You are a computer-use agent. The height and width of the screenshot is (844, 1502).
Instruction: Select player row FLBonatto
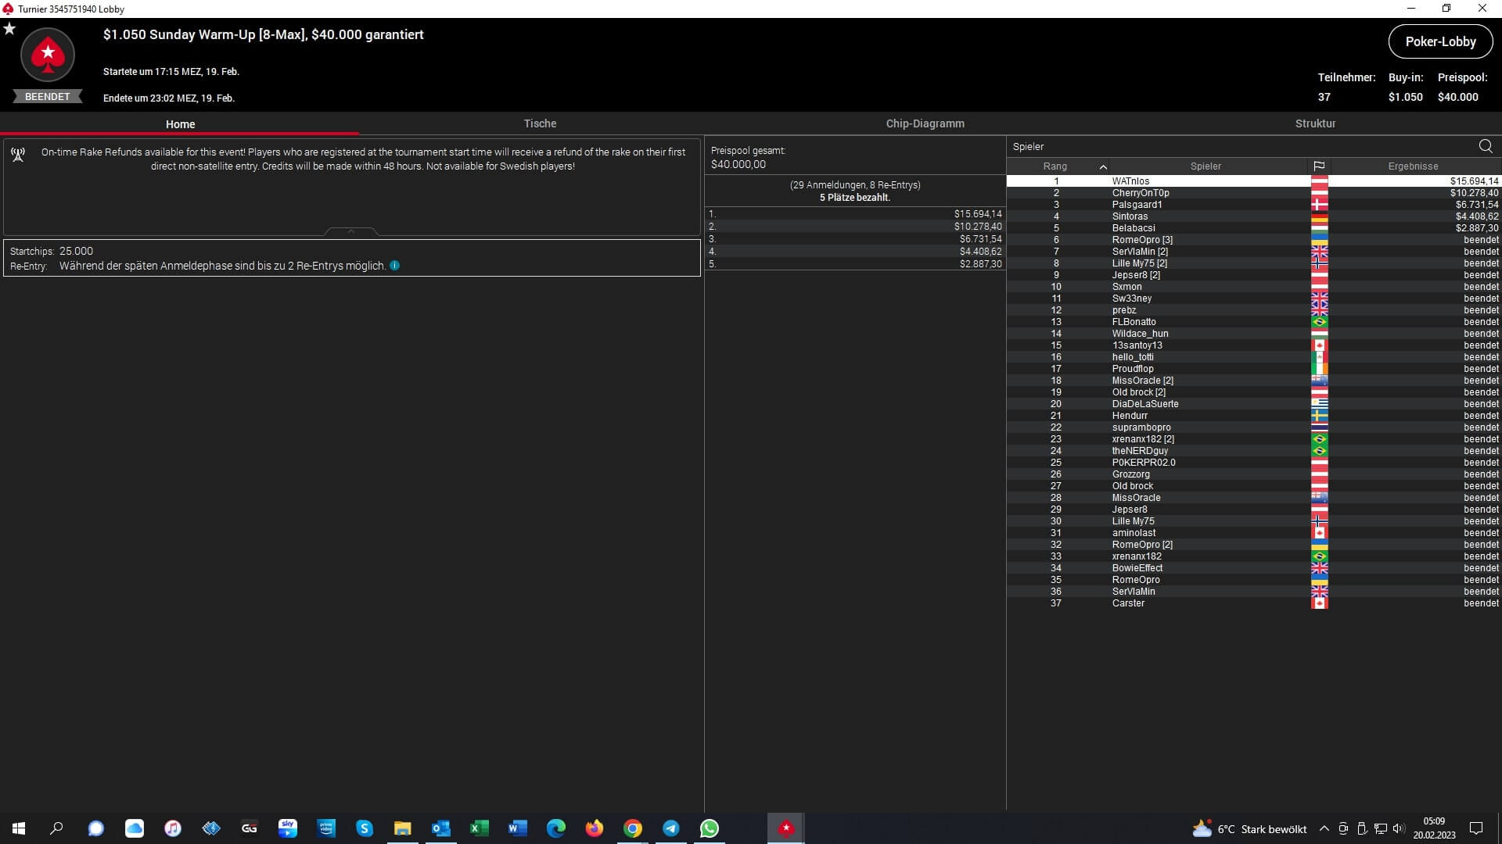pos(1253,322)
